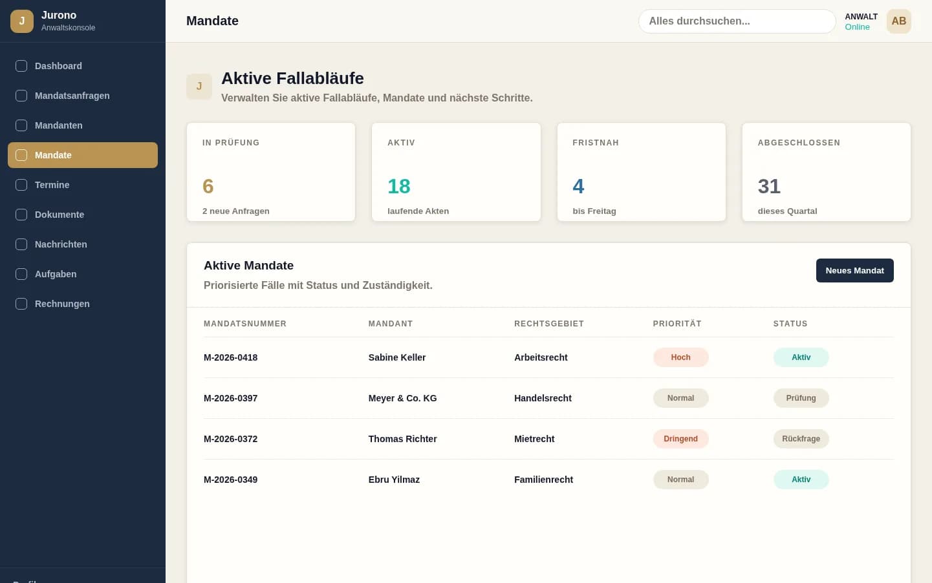Click the Fristnah summary card
The height and width of the screenshot is (583, 932).
pyautogui.click(x=641, y=172)
